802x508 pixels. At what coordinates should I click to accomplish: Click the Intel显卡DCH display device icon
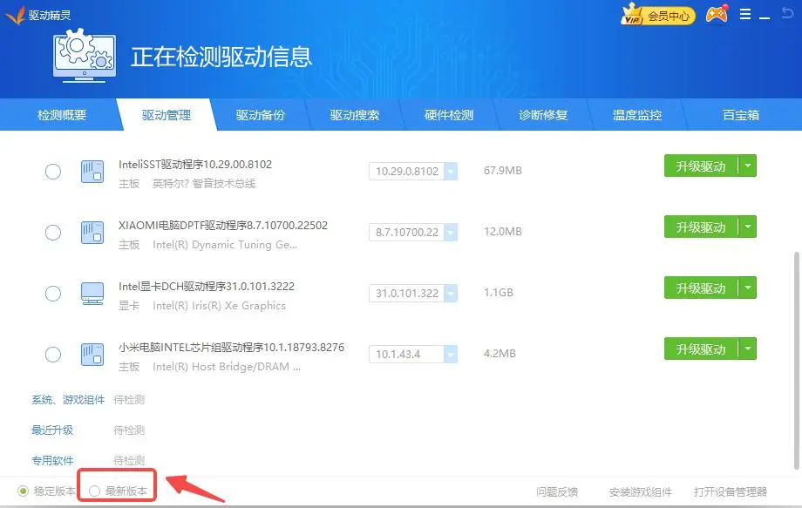coord(92,292)
